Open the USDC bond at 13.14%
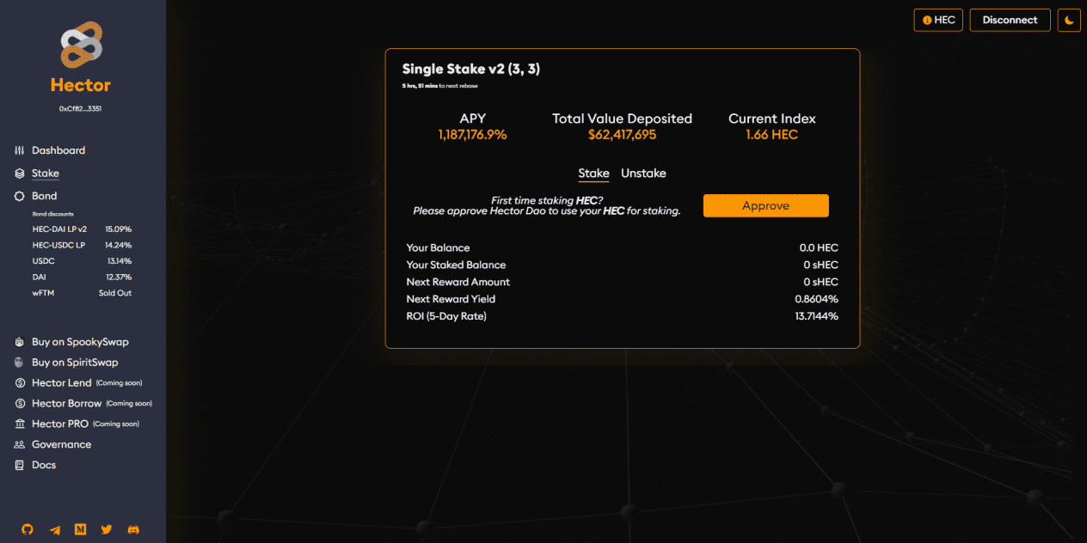 click(82, 261)
